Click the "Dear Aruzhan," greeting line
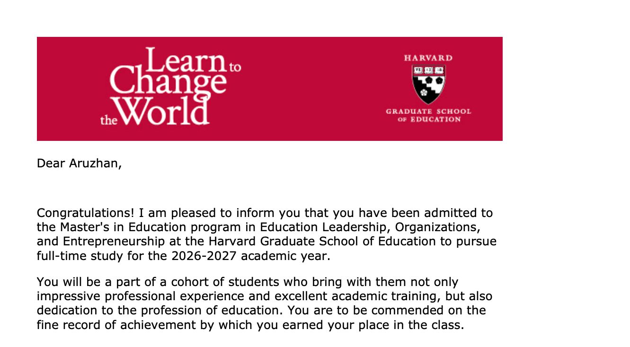The height and width of the screenshot is (347, 630). point(79,164)
